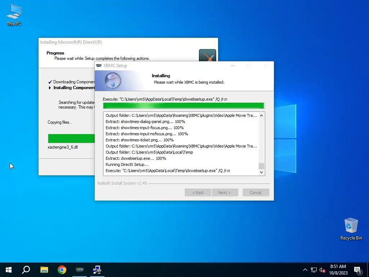Screen dimensions: 369x277
Task: Click the 'Nullsoft Install System v2.45' label
Action: pyautogui.click(x=122, y=183)
